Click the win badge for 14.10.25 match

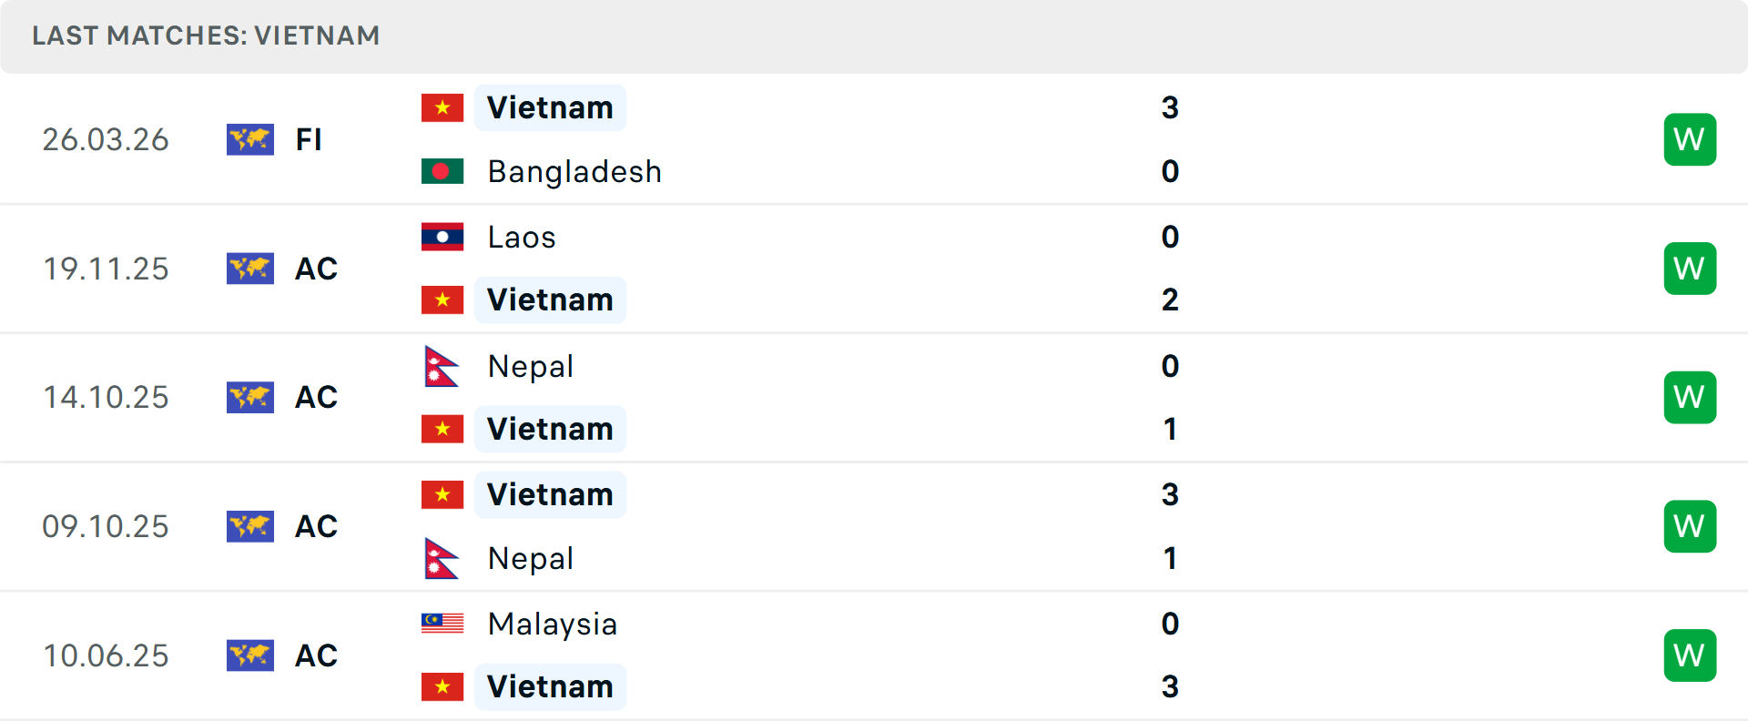1690,397
